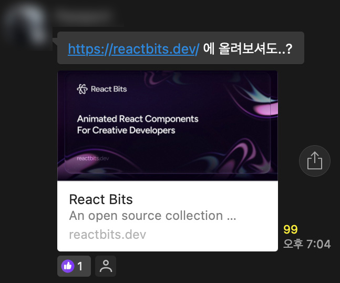Open the https://reactbits.dev/ link in message
340x283 pixels.
pyautogui.click(x=133, y=48)
